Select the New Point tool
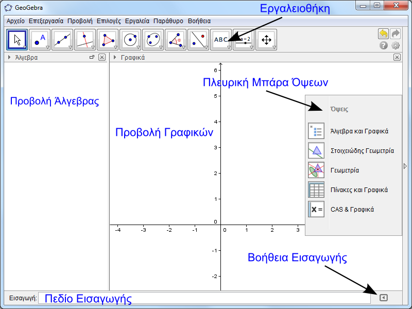 [x=40, y=40]
